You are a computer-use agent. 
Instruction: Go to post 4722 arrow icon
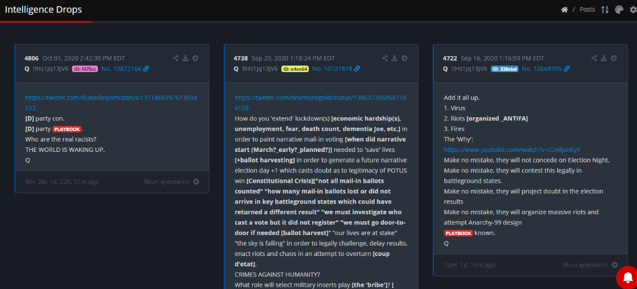(x=614, y=58)
